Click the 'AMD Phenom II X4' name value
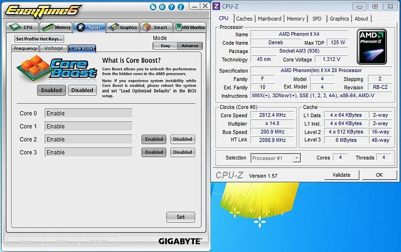The height and width of the screenshot is (252, 401). tap(299, 34)
